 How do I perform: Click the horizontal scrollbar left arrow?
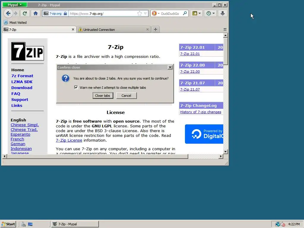click(4, 156)
